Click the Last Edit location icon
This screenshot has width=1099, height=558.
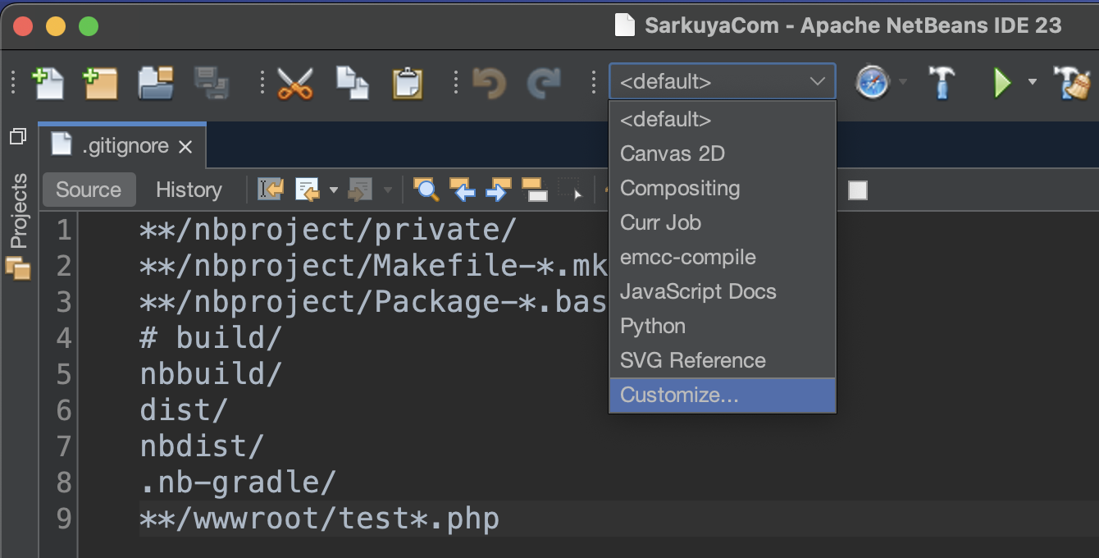click(x=271, y=190)
